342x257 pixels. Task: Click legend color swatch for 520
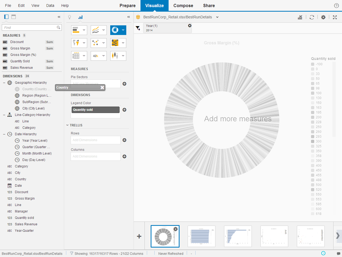[x=313, y=189]
